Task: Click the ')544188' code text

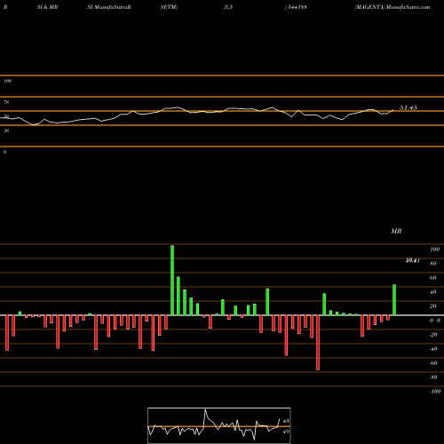Action: point(296,7)
